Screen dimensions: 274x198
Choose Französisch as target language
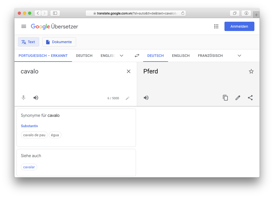(210, 56)
